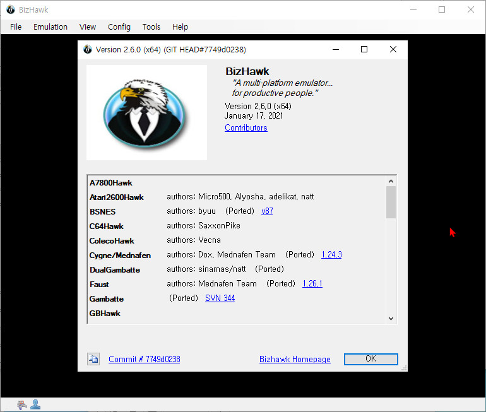Image resolution: width=486 pixels, height=412 pixels.
Task: Minimize the About version dialog
Action: tap(336, 49)
